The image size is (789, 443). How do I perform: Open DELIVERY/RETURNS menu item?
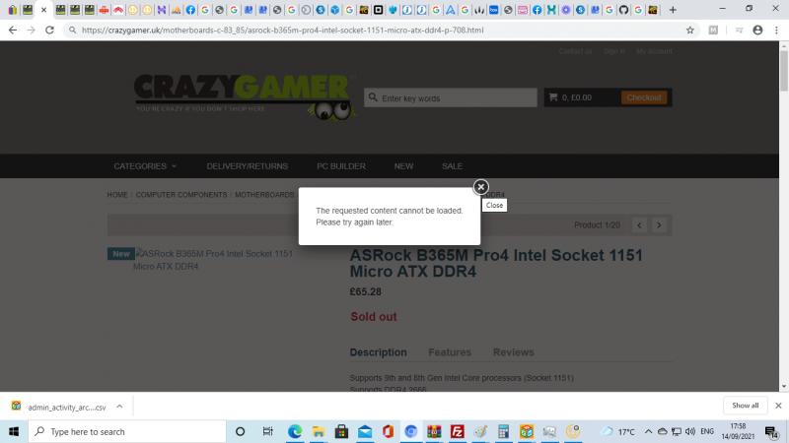coord(248,166)
